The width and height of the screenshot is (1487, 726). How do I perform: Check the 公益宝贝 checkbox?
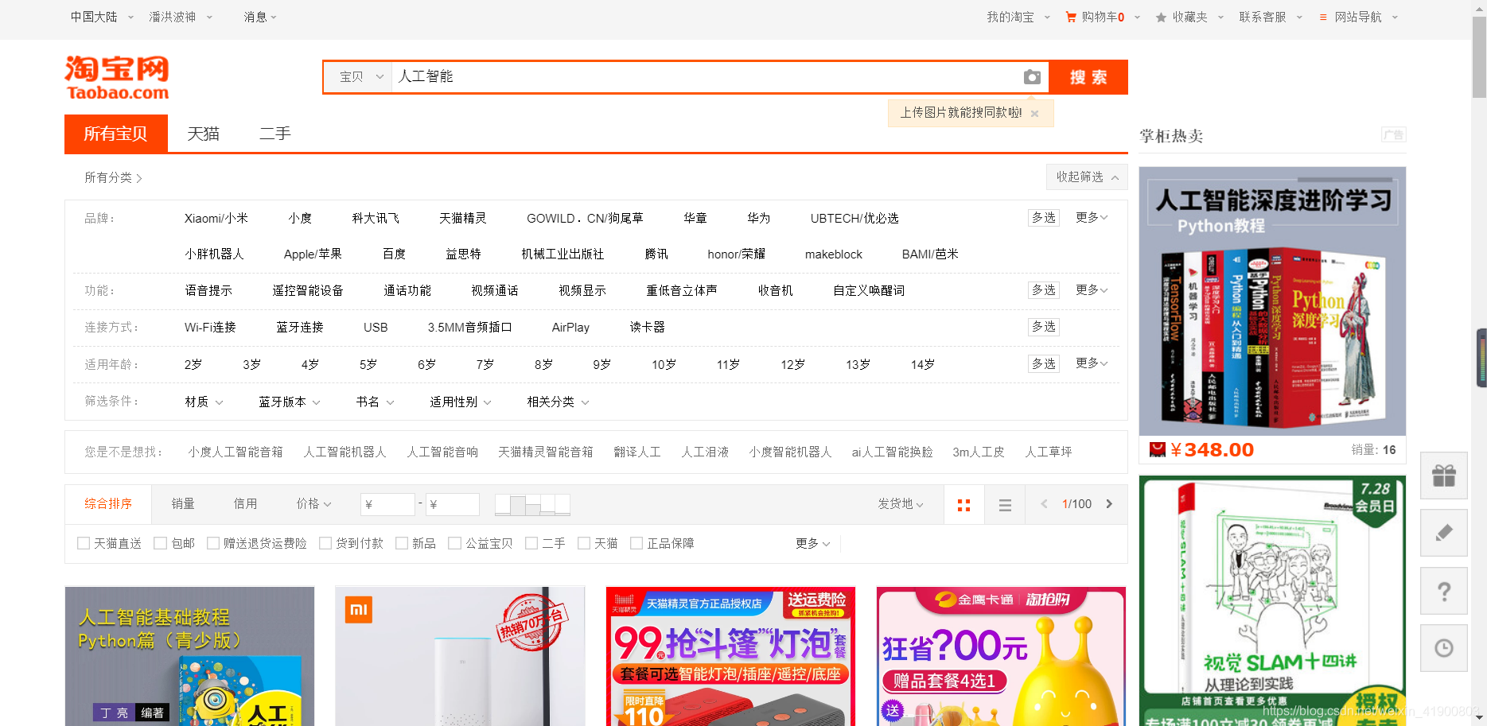click(455, 543)
